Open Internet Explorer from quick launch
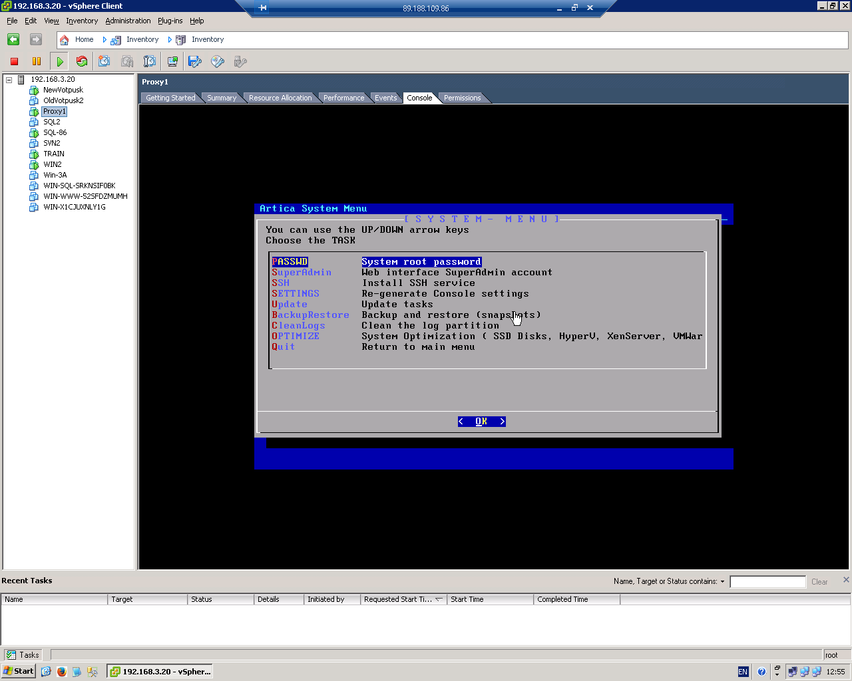The image size is (852, 681). [46, 672]
